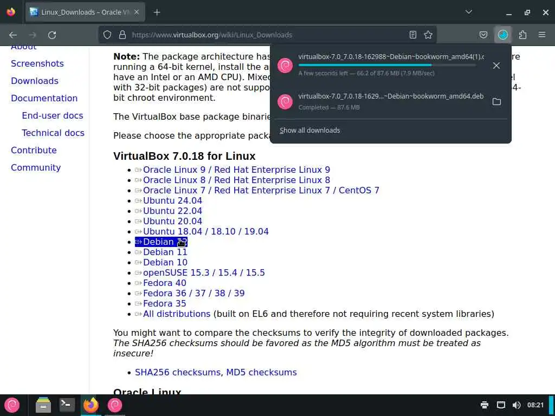The height and width of the screenshot is (416, 555).
Task: Click the highlighted Debian 12 link
Action: [x=161, y=242]
